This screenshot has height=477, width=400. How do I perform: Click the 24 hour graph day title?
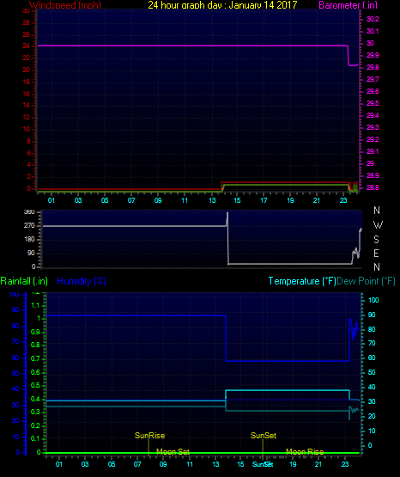click(222, 5)
